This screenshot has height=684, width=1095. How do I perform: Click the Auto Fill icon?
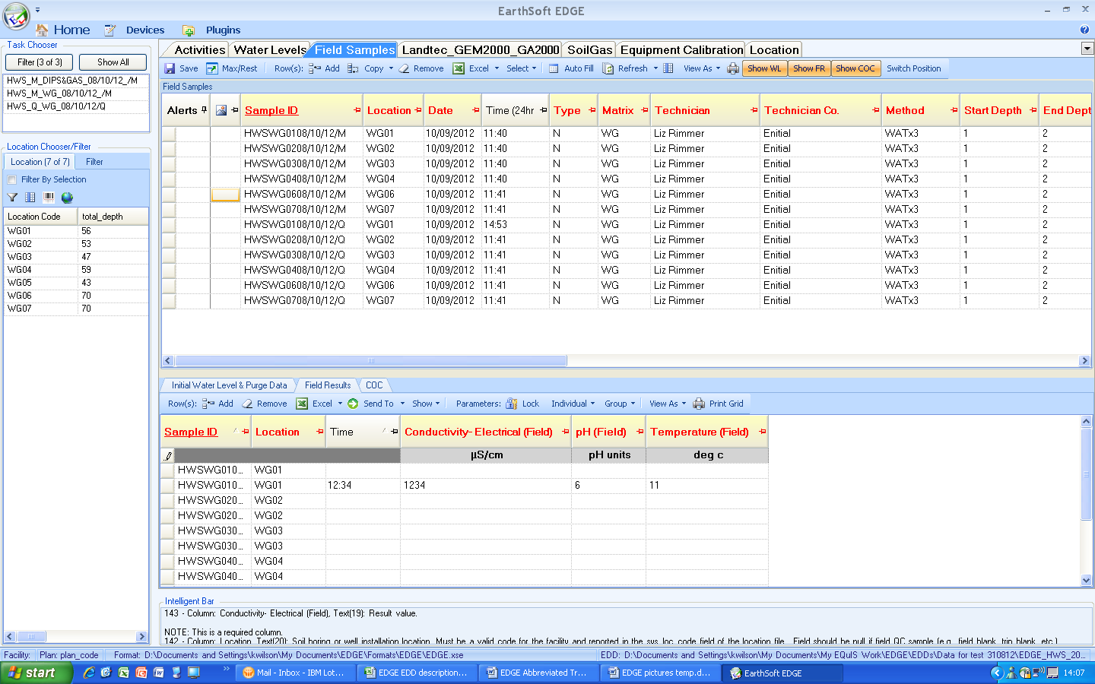(554, 68)
